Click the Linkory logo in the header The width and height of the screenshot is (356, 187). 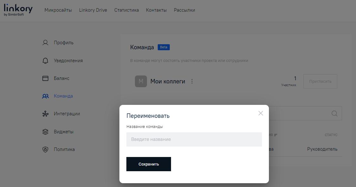click(x=17, y=9)
